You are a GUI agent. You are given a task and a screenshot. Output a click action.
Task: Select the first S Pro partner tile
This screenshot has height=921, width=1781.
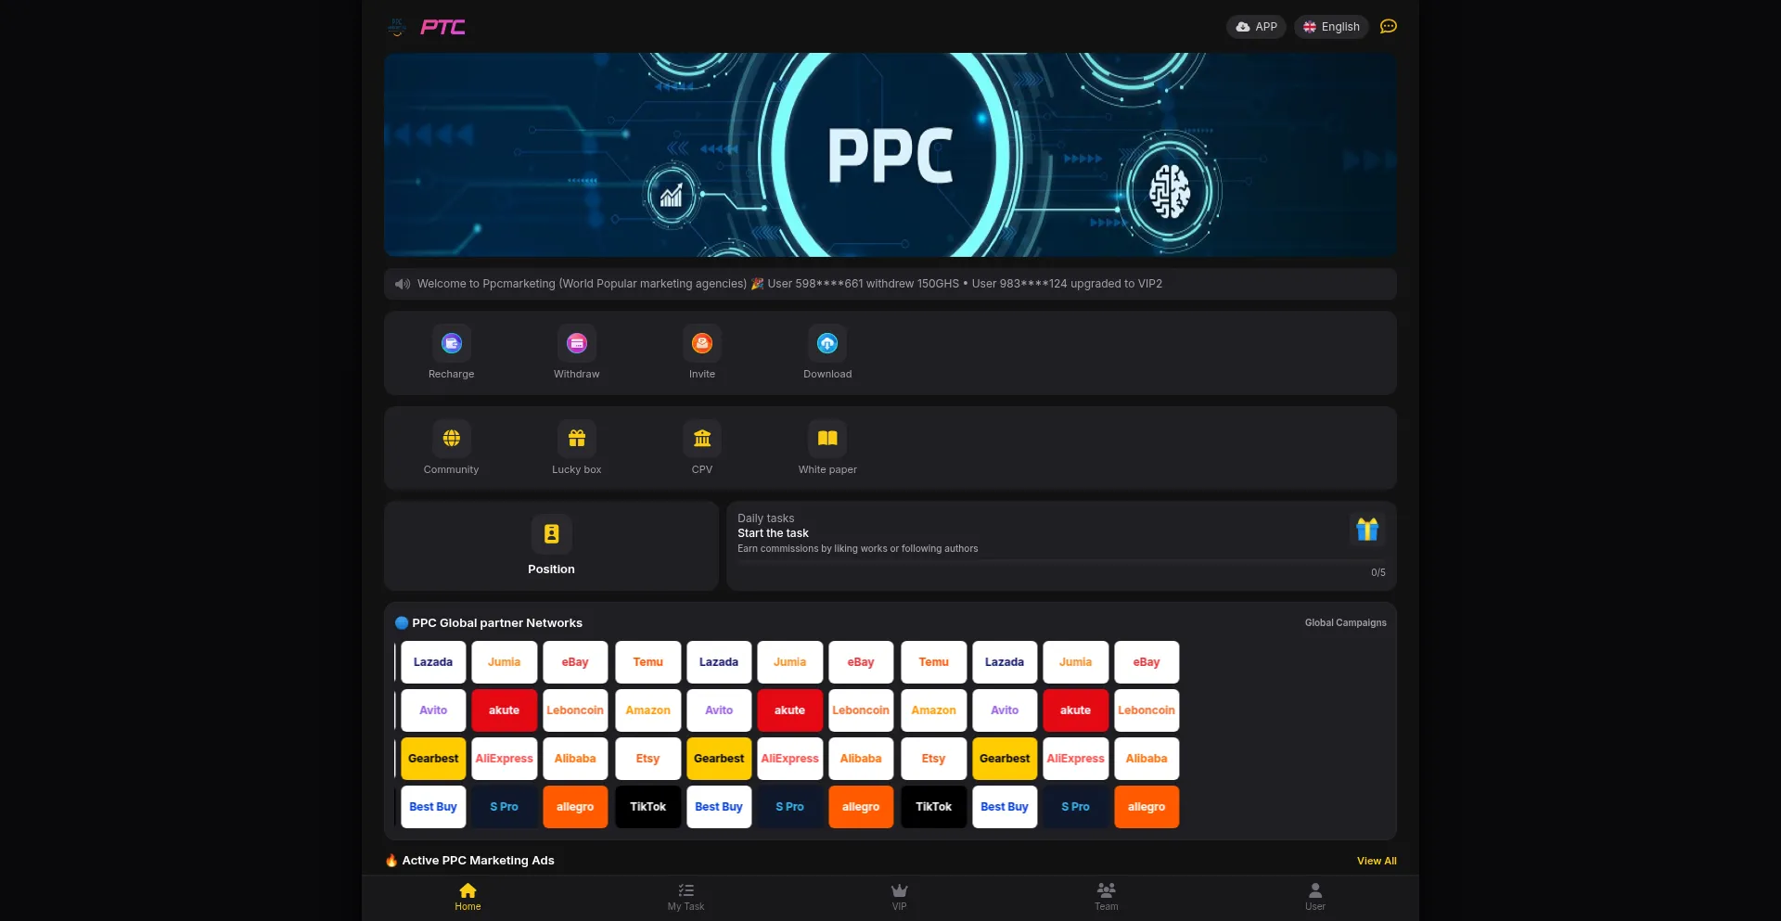pyautogui.click(x=505, y=807)
